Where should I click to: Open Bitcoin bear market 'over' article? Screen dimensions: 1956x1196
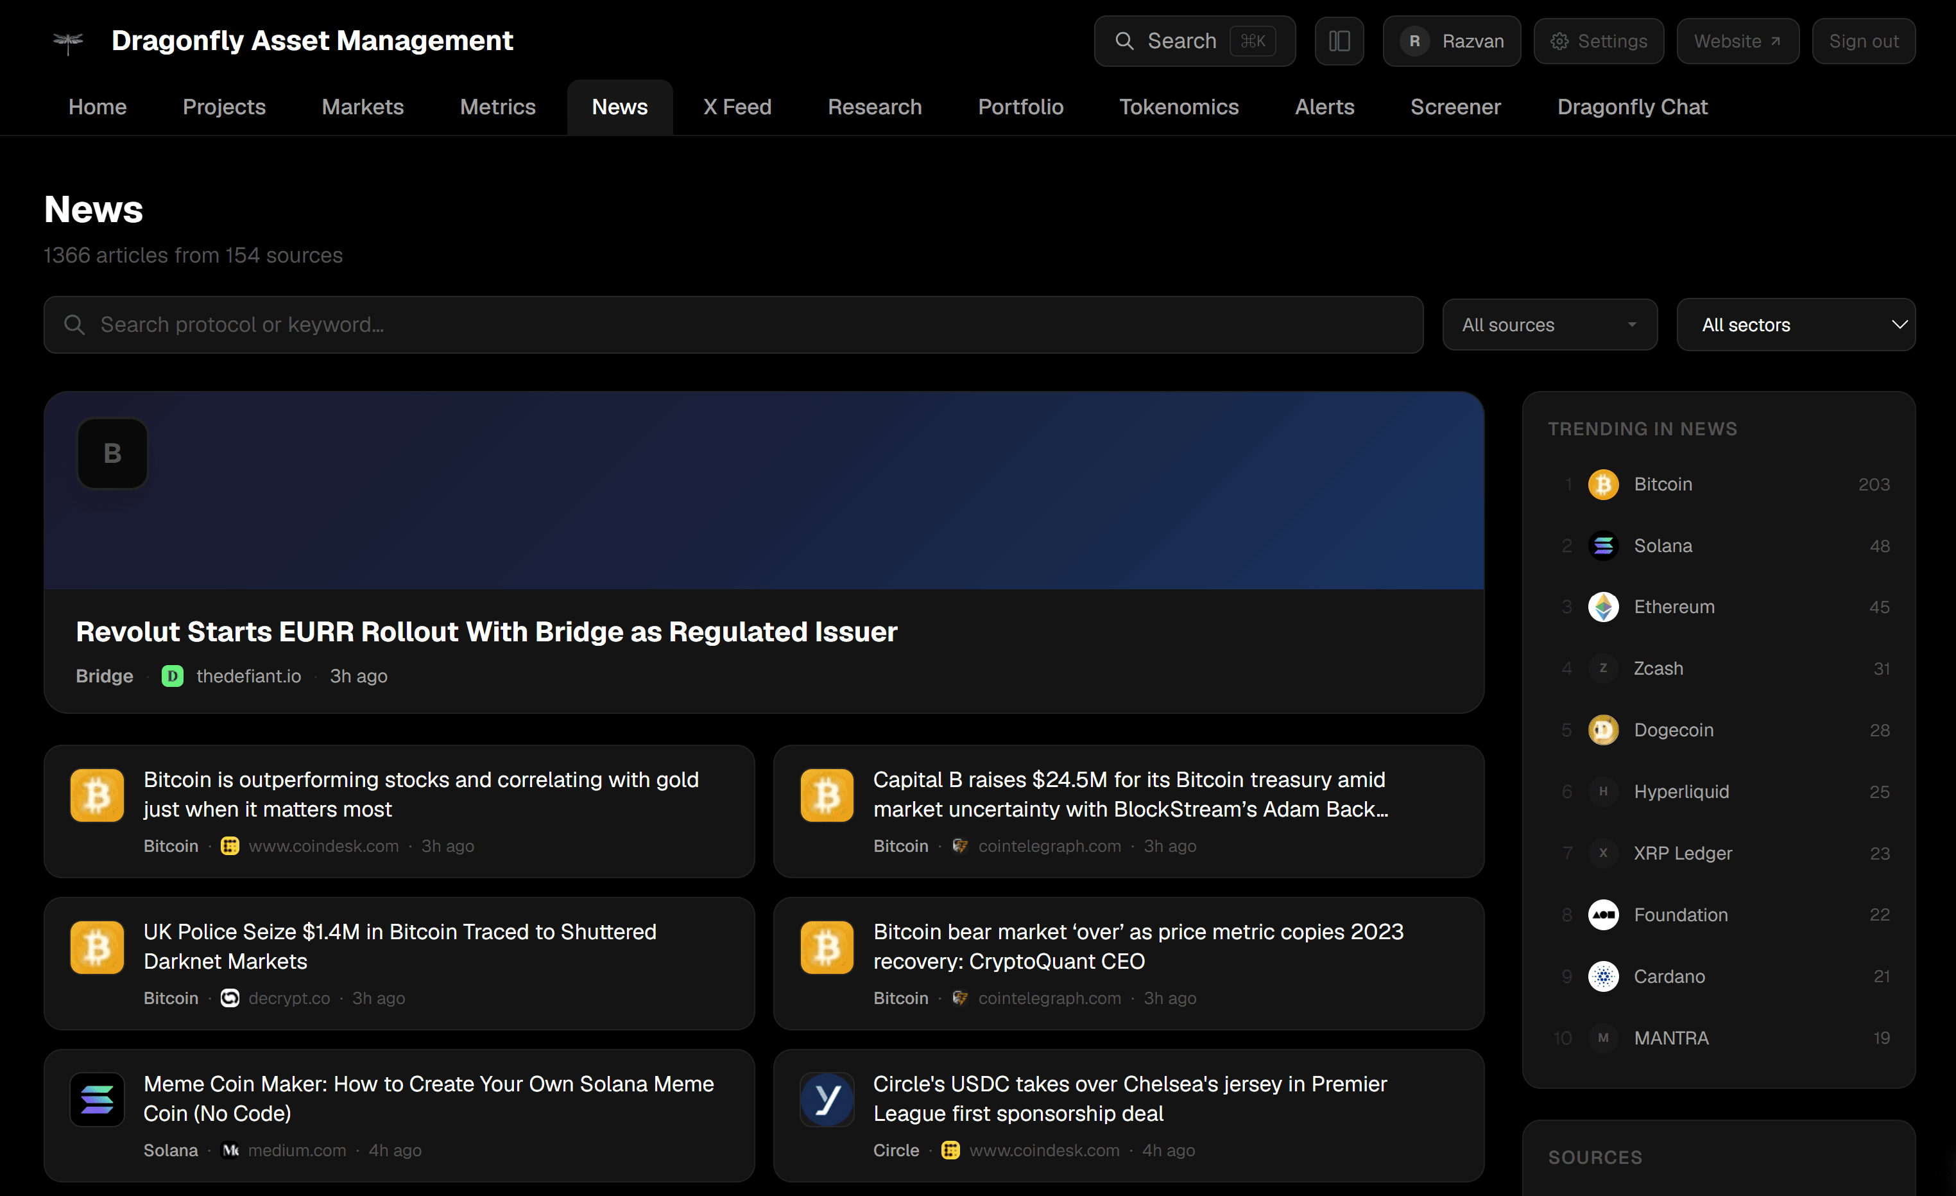pos(1128,964)
